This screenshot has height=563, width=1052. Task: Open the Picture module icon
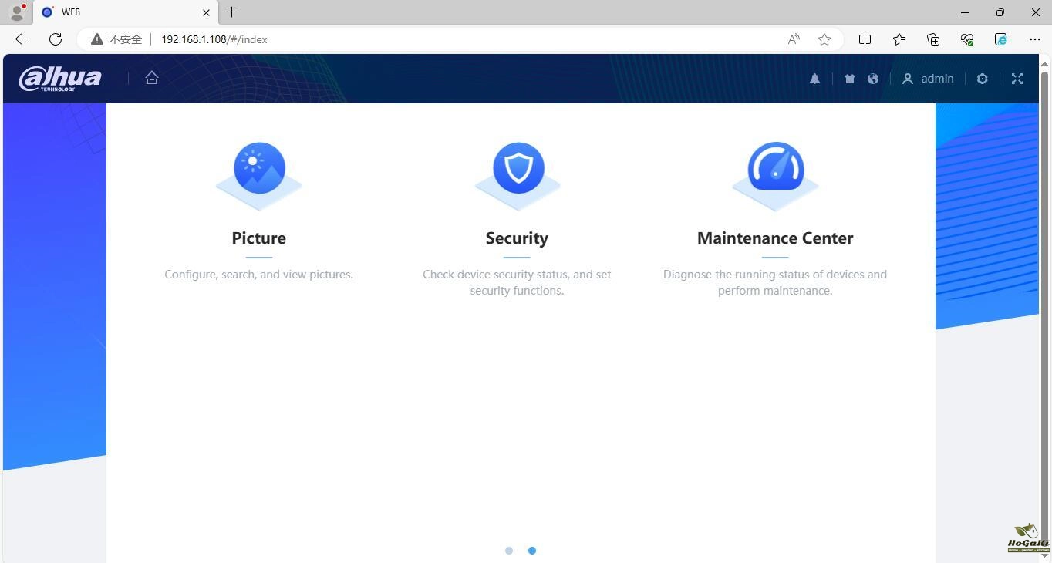(259, 169)
